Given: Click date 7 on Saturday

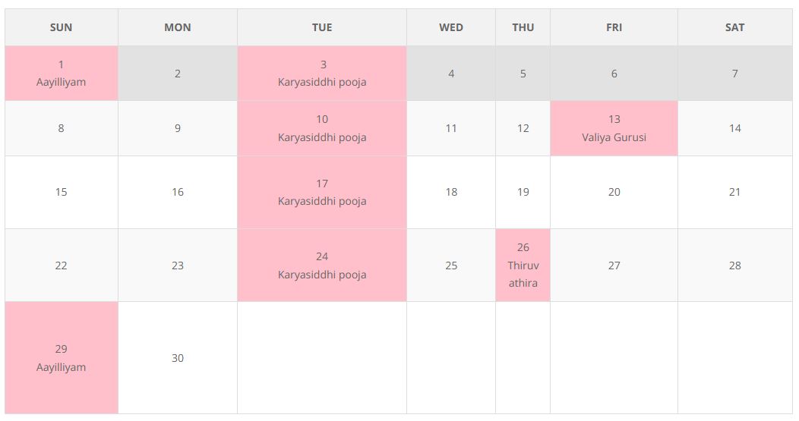Looking at the screenshot, I should [734, 74].
